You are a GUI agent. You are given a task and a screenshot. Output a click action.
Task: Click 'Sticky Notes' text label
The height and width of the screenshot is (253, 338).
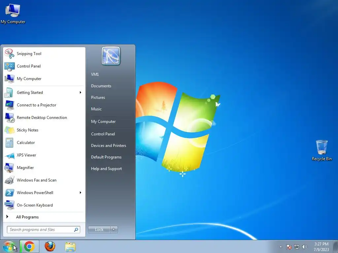27,130
